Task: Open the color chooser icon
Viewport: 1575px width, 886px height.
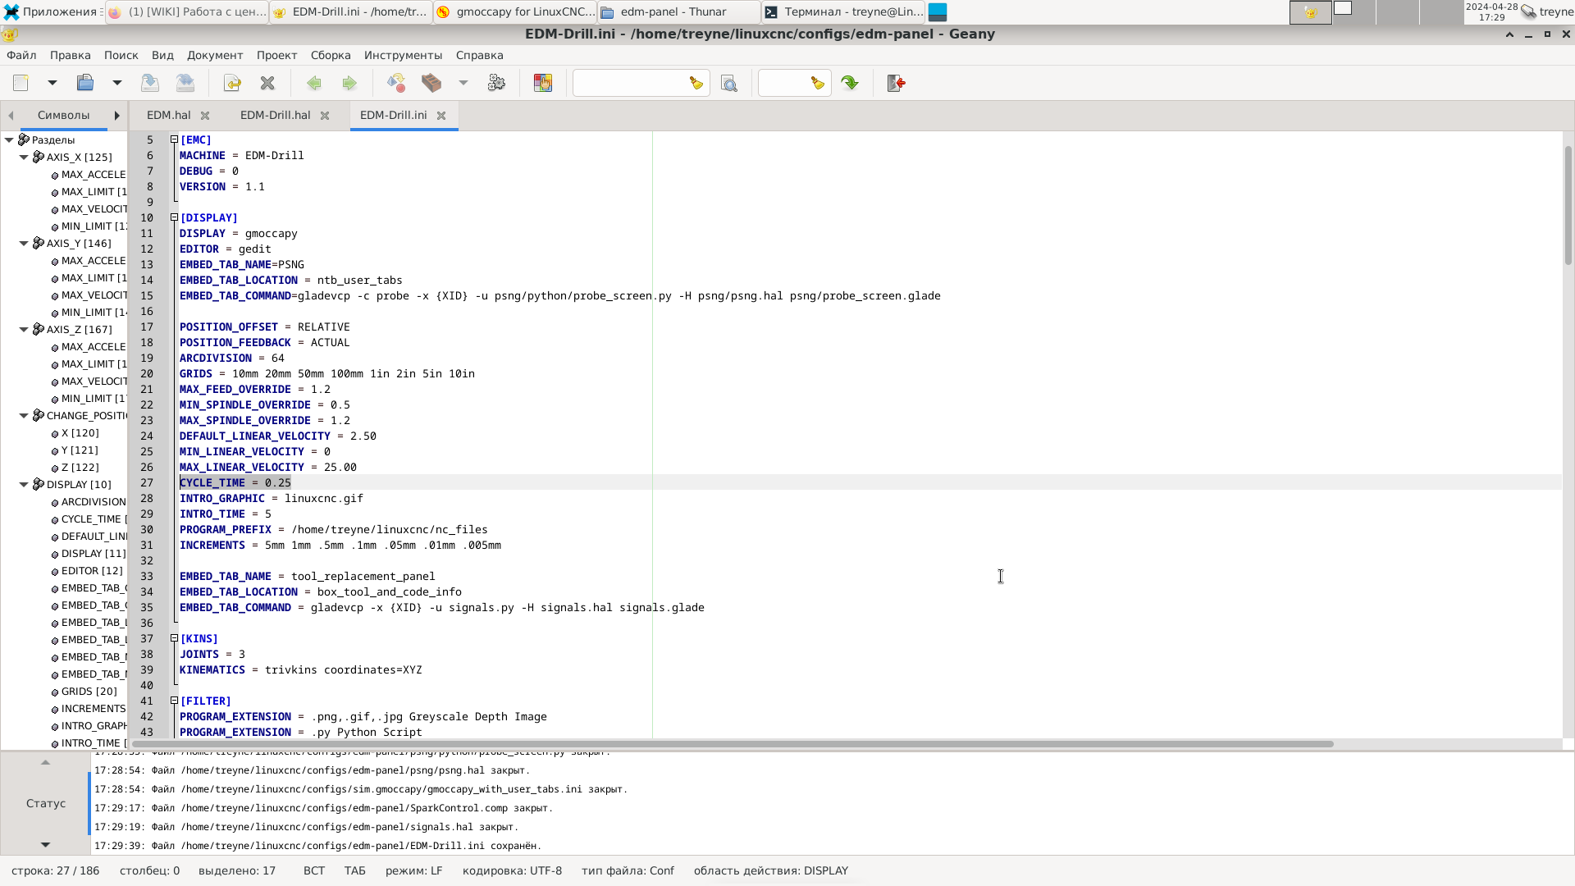Action: pos(543,83)
